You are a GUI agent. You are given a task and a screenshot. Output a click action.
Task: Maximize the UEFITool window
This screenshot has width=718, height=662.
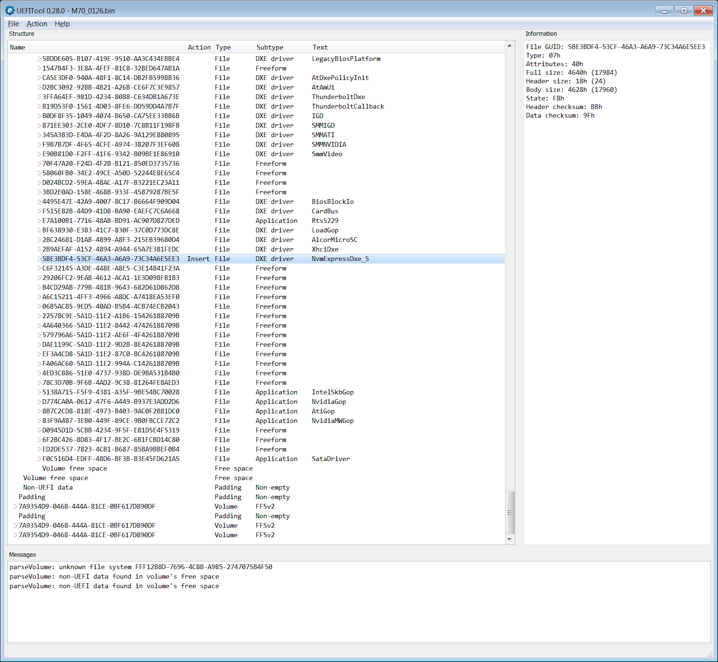pyautogui.click(x=684, y=10)
